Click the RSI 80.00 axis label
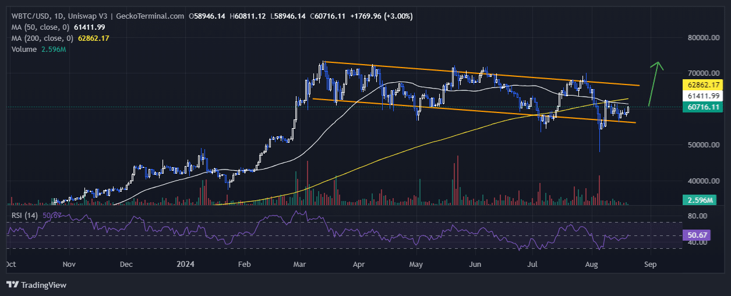The width and height of the screenshot is (731, 296). [697, 216]
